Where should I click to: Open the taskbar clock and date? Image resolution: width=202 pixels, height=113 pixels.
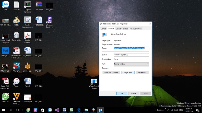click(x=189, y=110)
